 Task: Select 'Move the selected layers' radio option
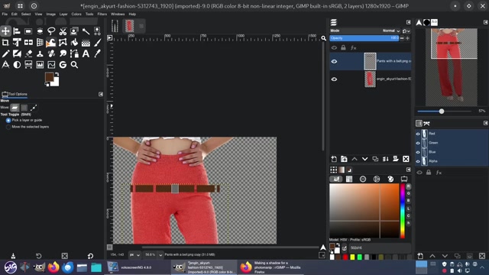[x=8, y=128]
